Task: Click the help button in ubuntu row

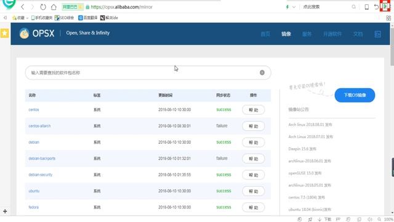Action: pos(253,191)
